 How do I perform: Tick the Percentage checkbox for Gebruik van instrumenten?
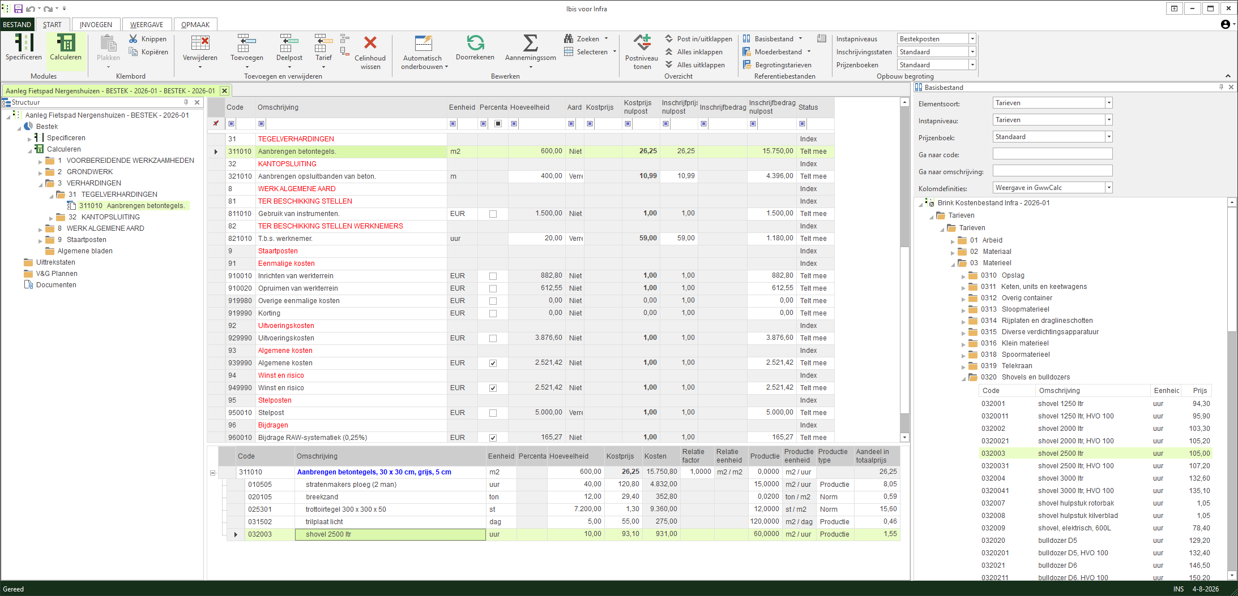(x=493, y=214)
